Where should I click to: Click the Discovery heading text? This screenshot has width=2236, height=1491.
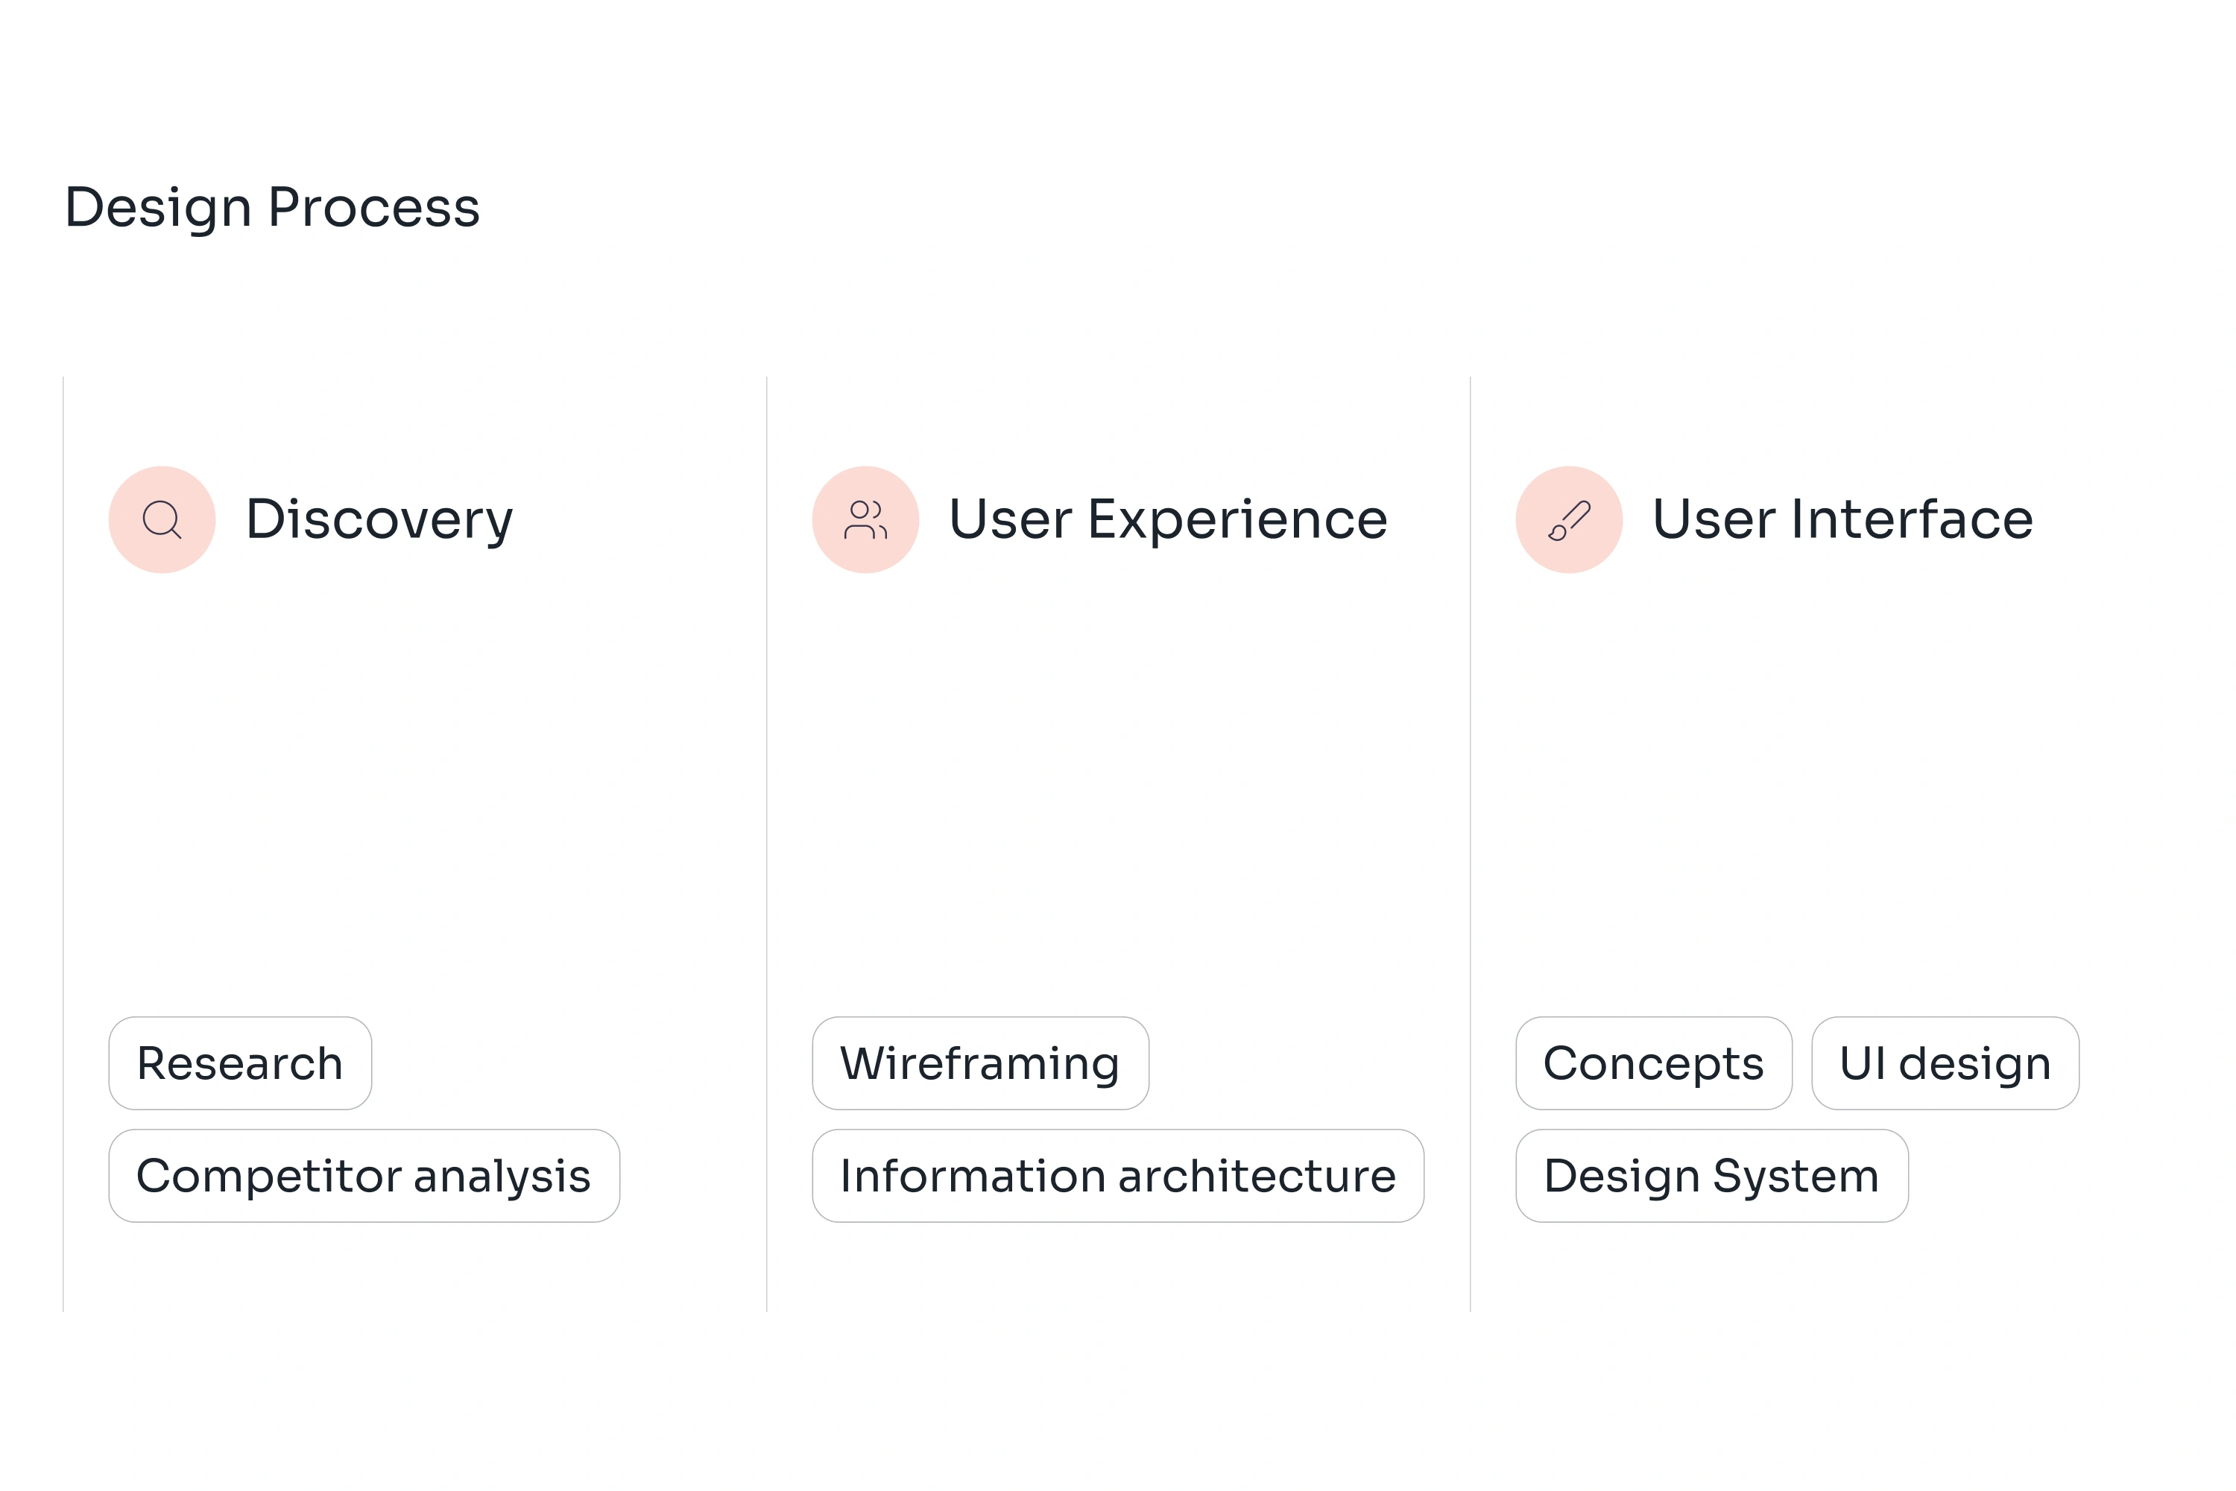[x=379, y=519]
